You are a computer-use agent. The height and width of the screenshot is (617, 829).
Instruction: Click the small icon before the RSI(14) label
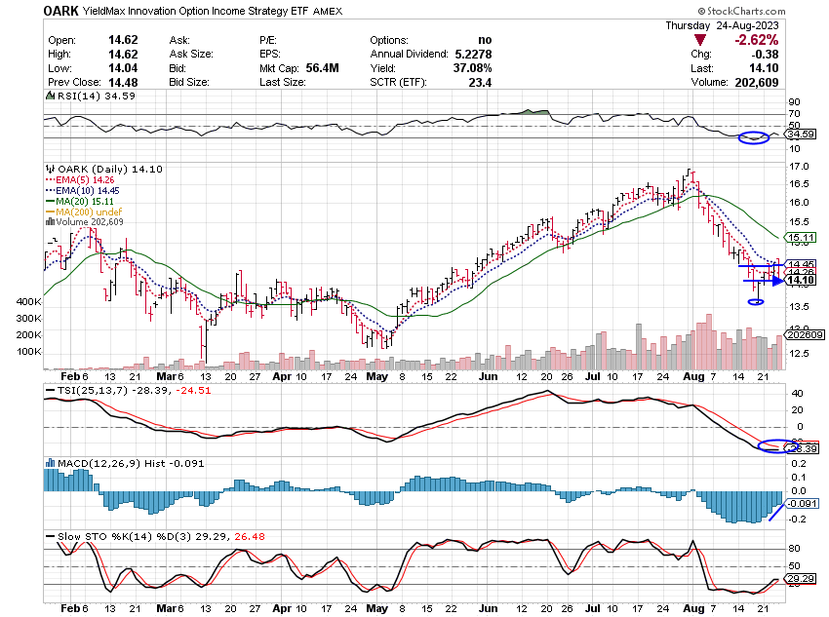(50, 96)
